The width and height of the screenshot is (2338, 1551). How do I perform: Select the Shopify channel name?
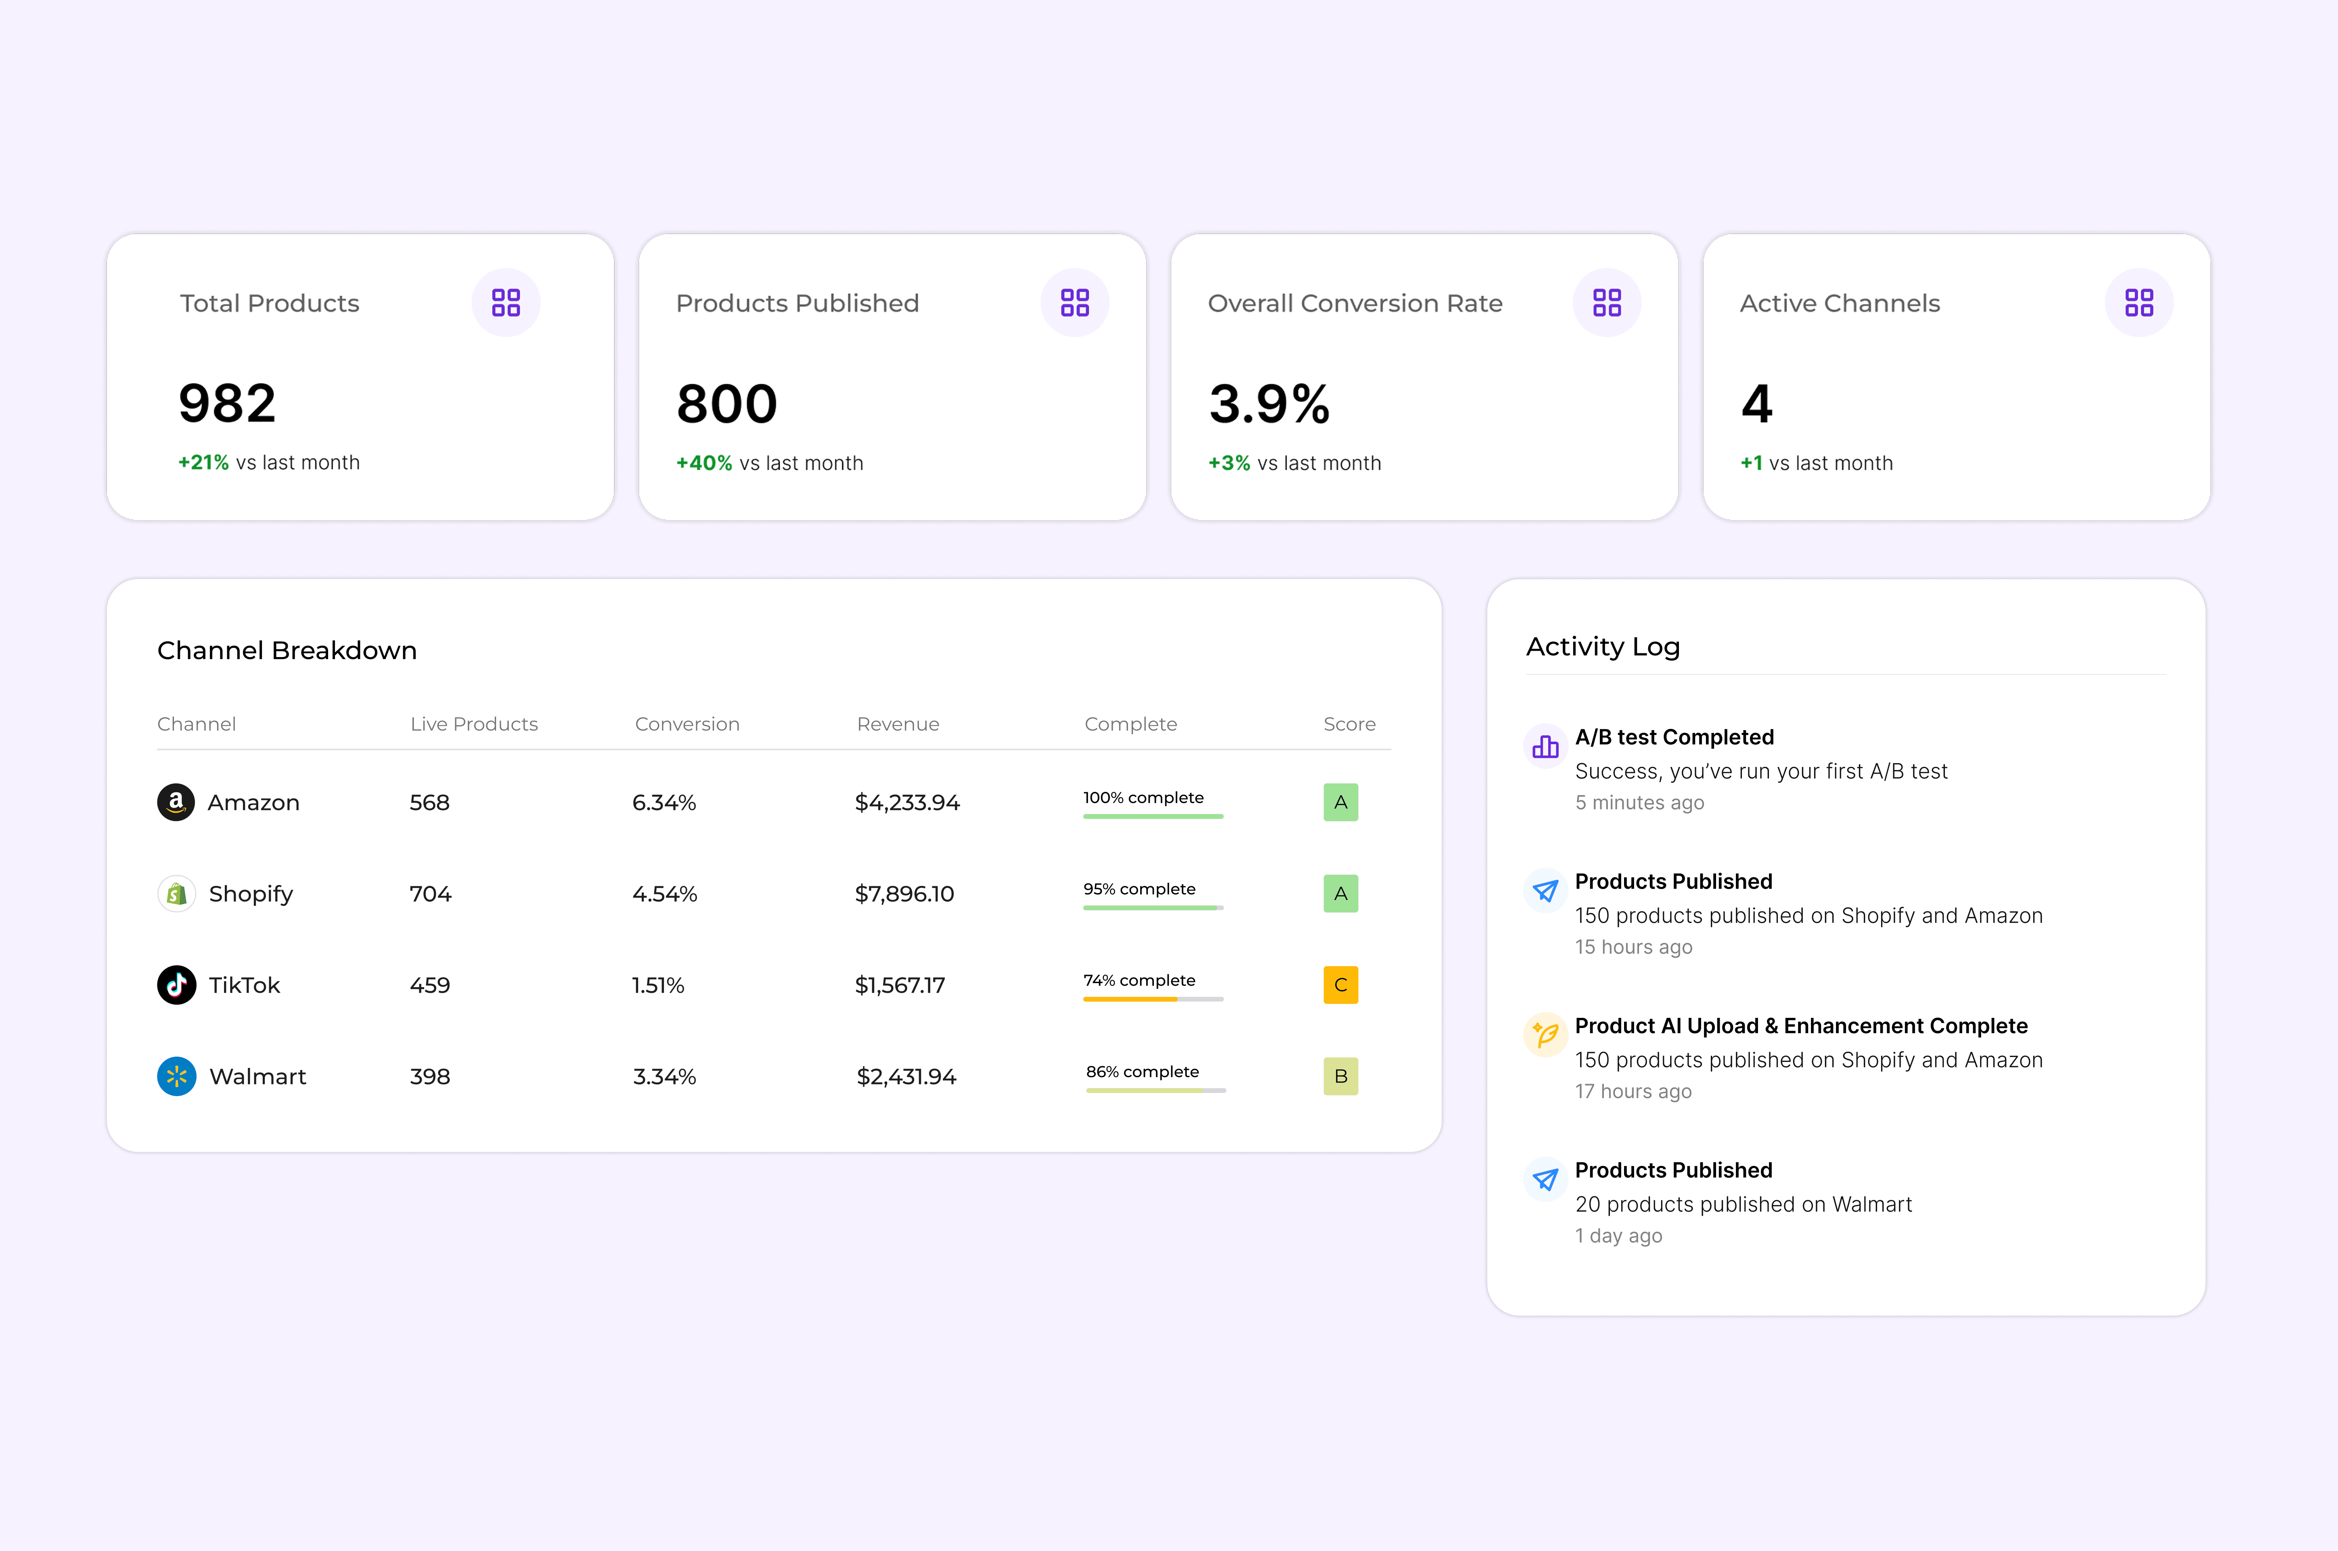[251, 894]
